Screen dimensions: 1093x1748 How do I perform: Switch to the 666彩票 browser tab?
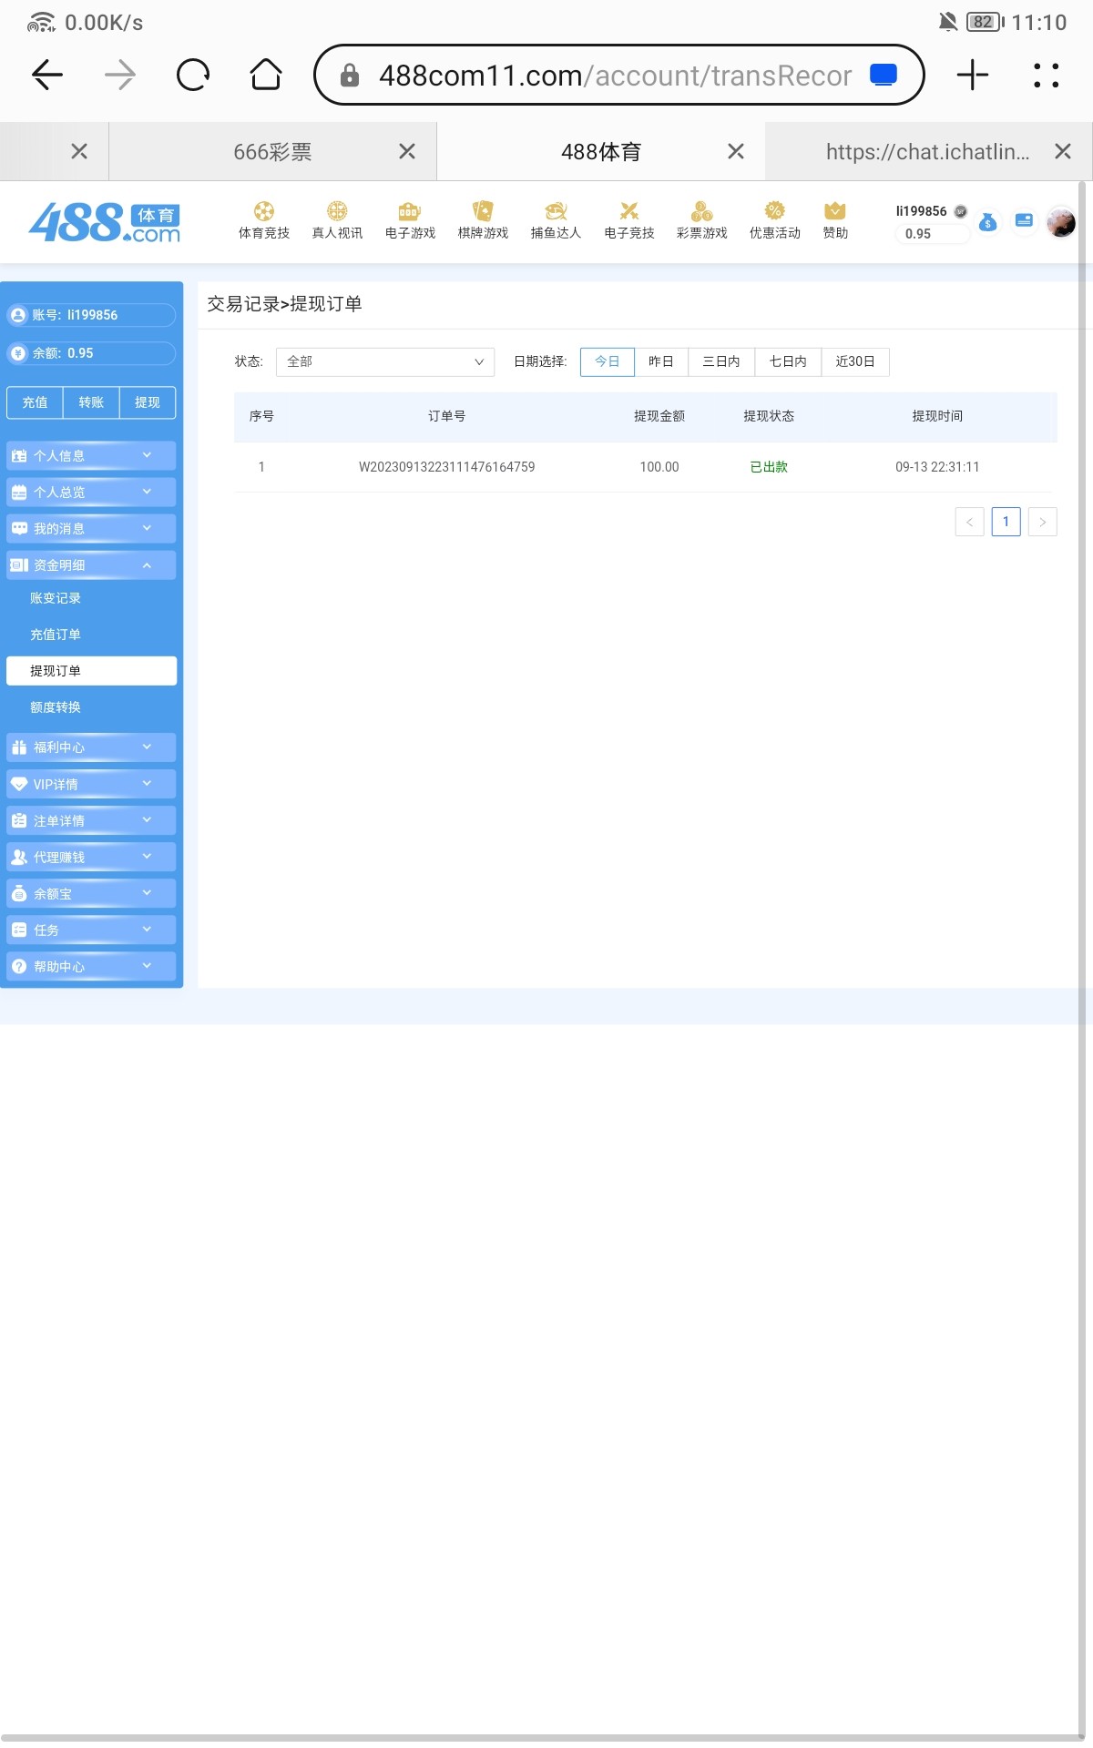coord(272,152)
